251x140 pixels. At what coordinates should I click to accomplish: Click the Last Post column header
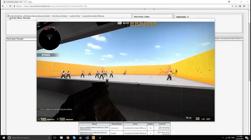(x=162, y=124)
